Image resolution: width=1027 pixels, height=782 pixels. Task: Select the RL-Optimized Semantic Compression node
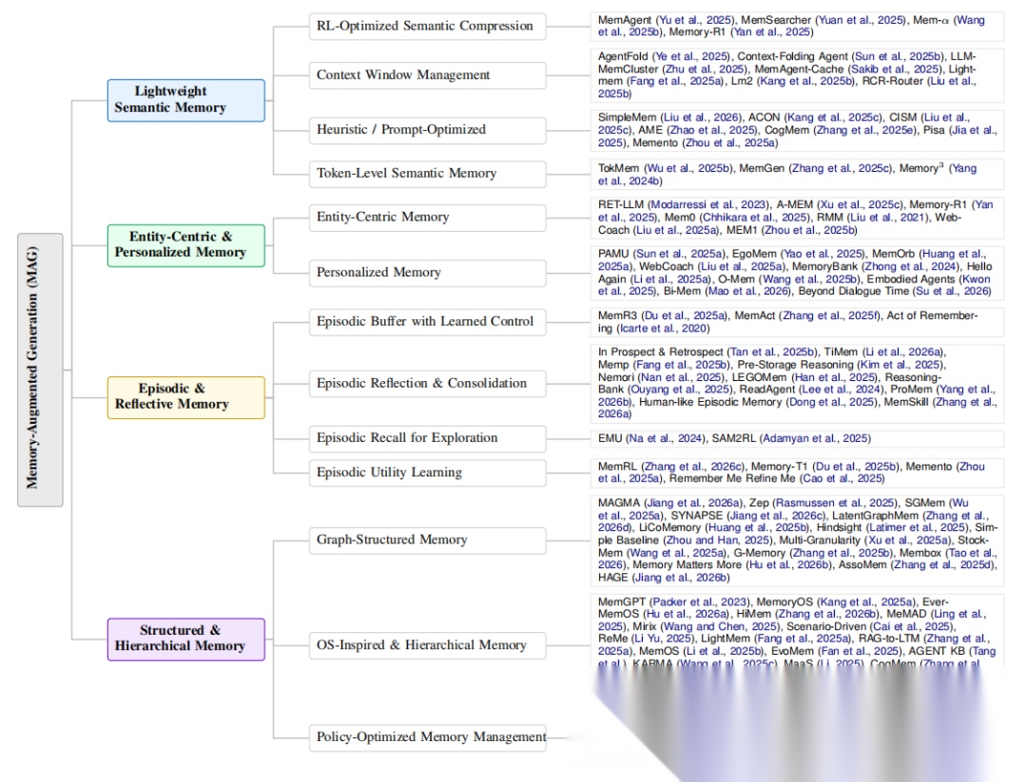click(427, 27)
